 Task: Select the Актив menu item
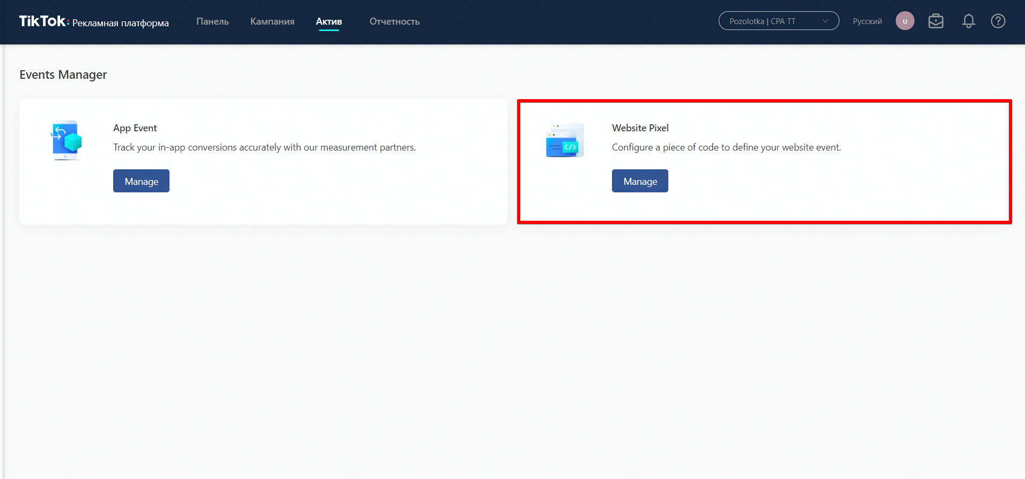pos(329,21)
